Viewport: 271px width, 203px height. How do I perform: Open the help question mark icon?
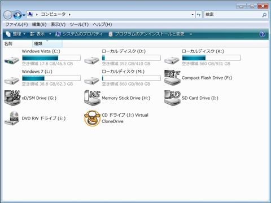point(263,34)
